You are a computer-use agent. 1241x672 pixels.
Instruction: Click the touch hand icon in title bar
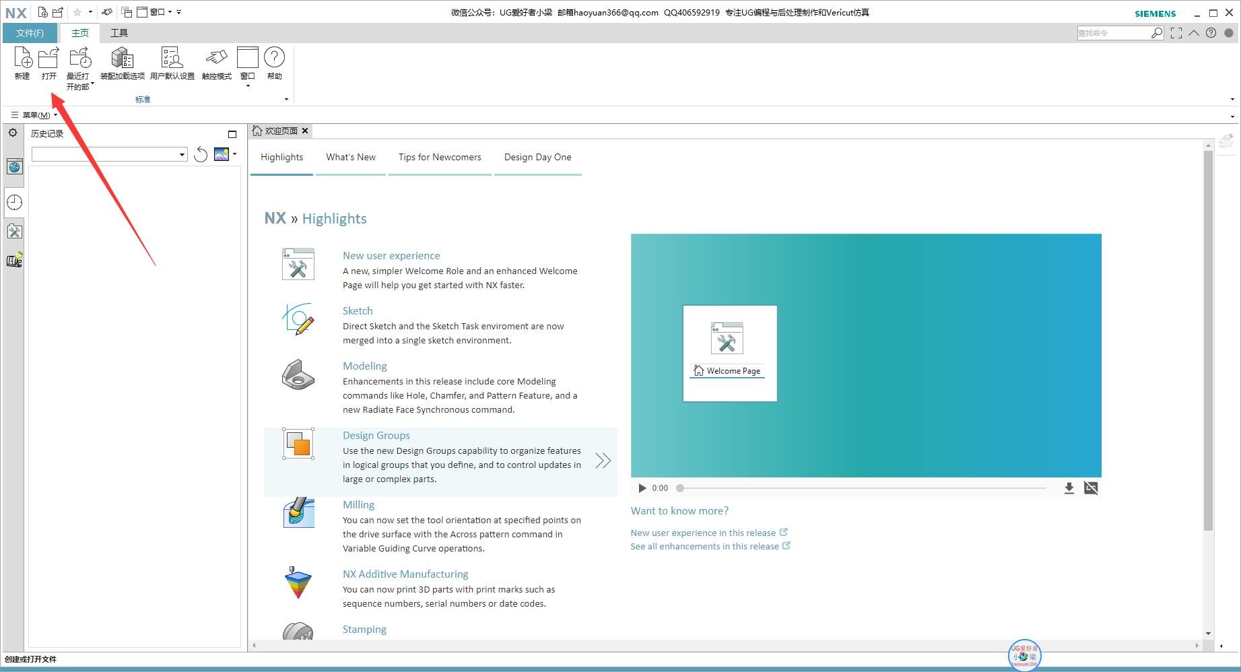[106, 12]
